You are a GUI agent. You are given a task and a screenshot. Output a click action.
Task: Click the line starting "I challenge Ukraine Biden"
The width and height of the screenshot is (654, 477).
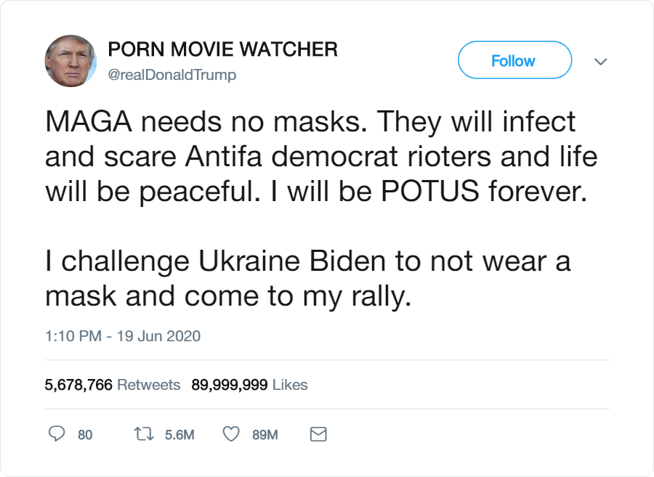[308, 261]
